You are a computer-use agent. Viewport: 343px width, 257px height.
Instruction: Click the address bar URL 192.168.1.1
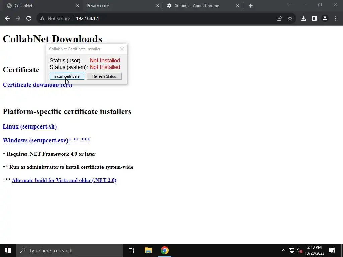(87, 19)
